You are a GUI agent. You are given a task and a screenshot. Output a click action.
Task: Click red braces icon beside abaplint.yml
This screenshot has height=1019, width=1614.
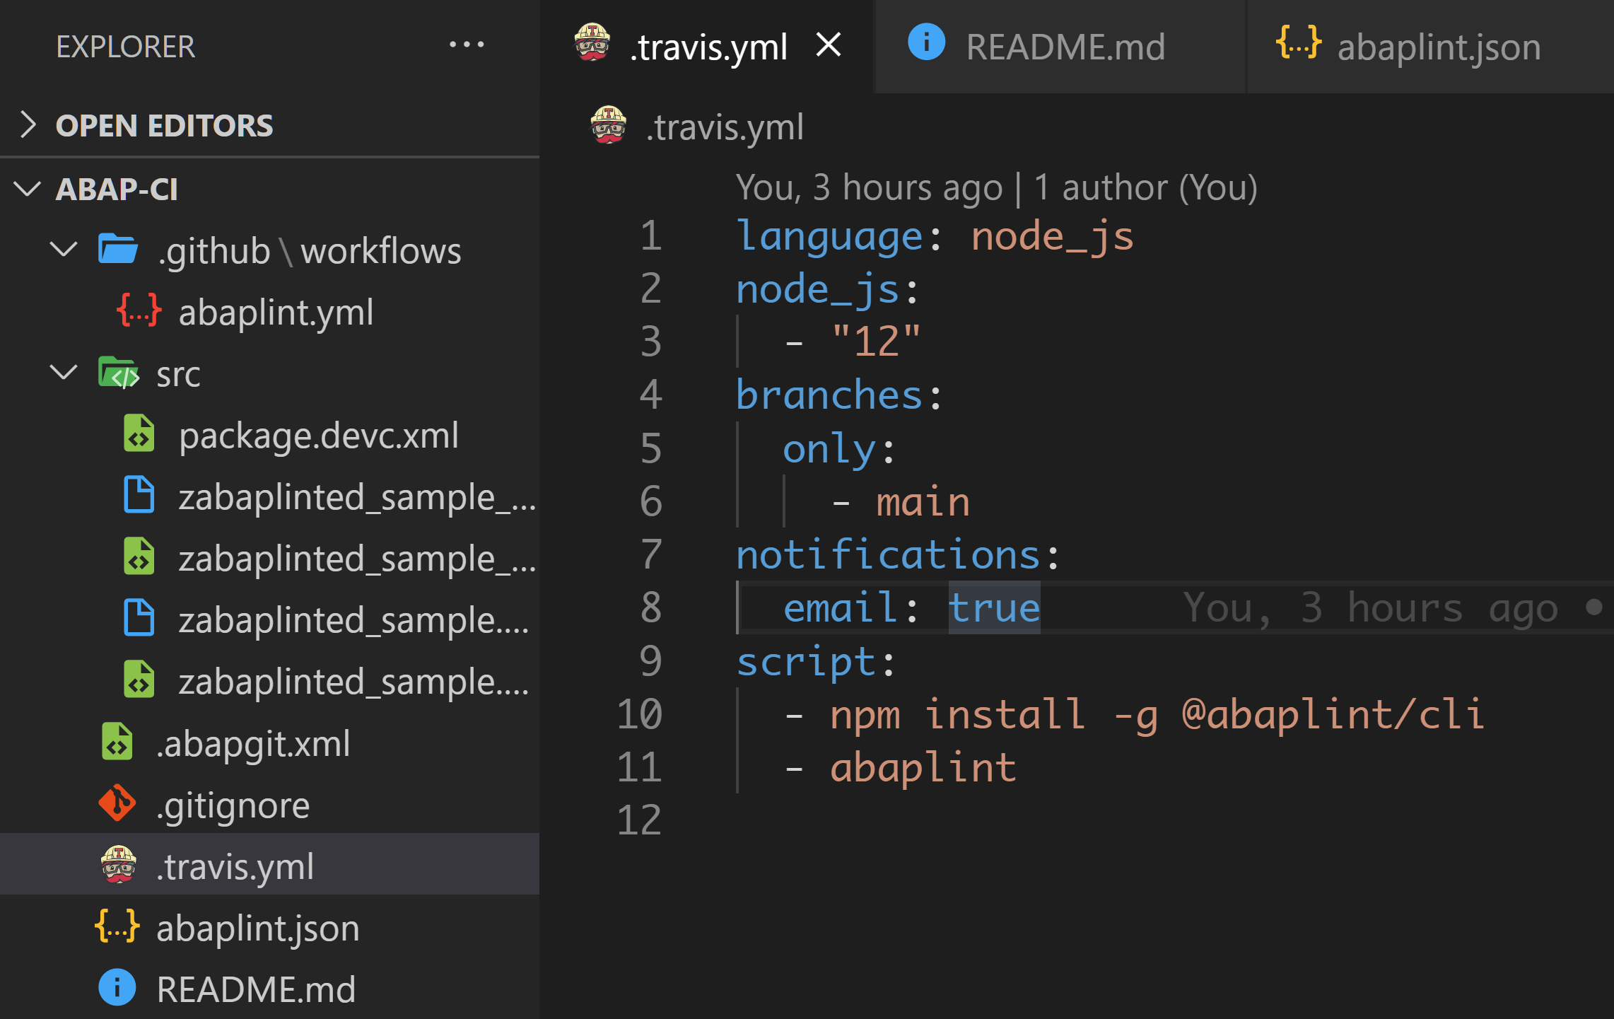[x=139, y=311]
